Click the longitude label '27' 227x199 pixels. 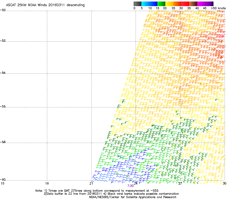click(180, 183)
